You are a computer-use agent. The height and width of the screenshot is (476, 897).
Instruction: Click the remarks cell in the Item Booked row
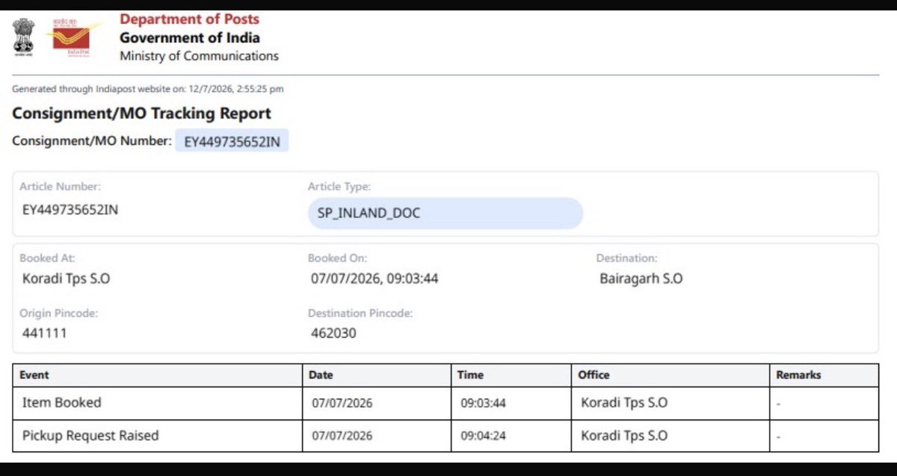coord(824,403)
